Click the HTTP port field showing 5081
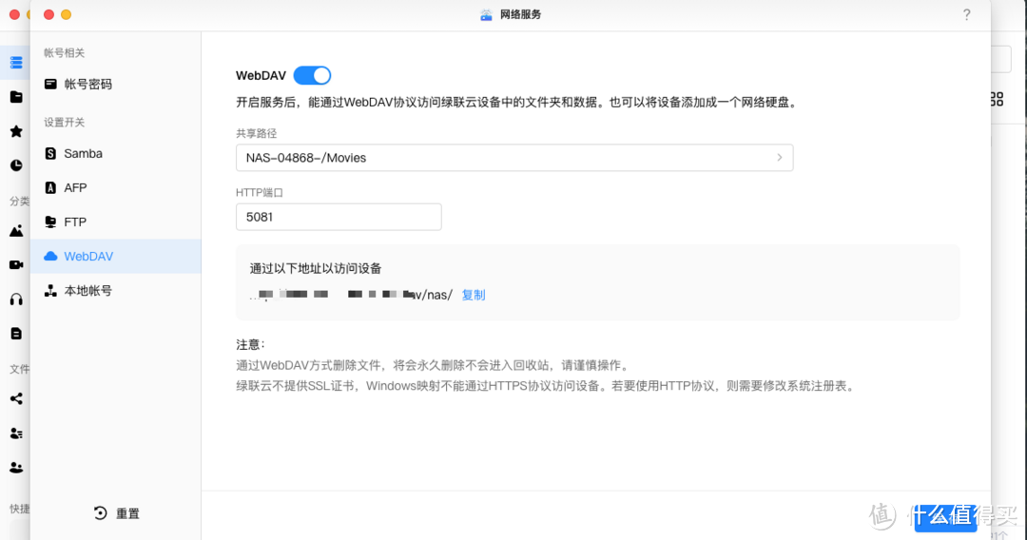The height and width of the screenshot is (540, 1027). click(x=339, y=217)
